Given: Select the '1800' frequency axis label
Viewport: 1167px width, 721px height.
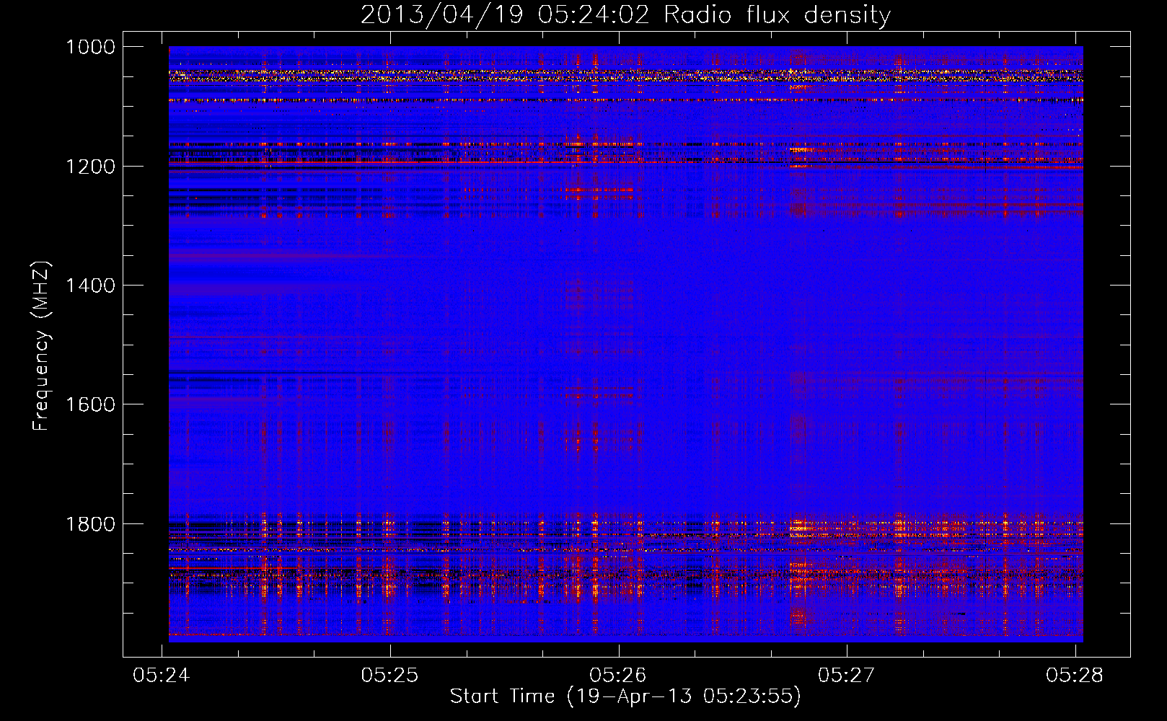Looking at the screenshot, I should point(90,524).
